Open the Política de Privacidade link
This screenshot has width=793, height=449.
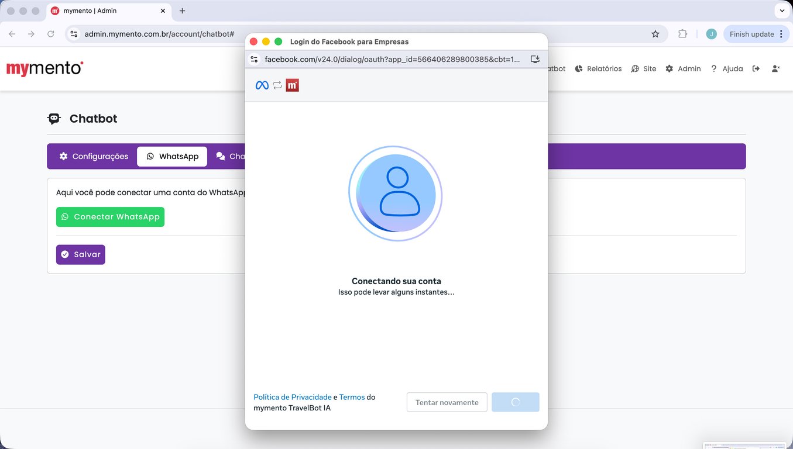[x=293, y=397]
